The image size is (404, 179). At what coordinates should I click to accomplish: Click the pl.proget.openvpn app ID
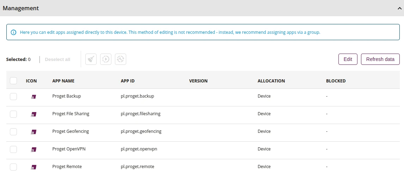139,149
